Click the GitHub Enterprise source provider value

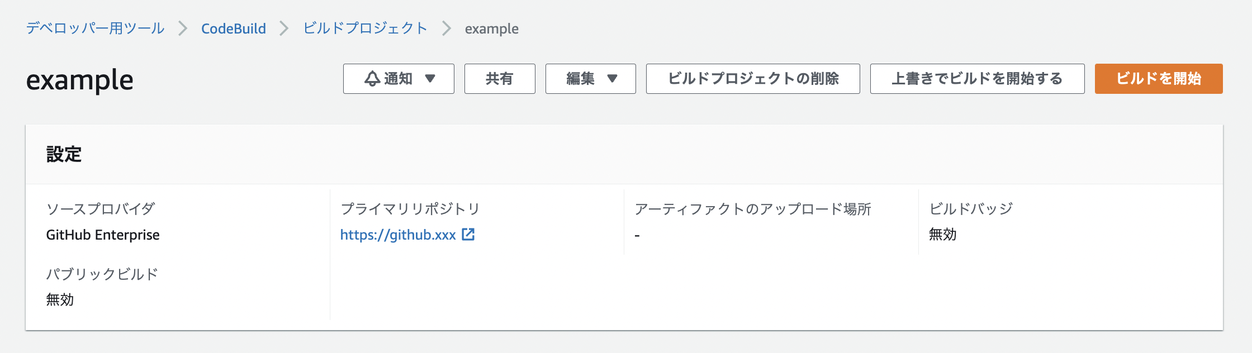(x=103, y=235)
